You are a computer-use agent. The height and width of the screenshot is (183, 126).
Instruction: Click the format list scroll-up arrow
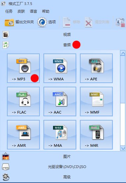point(123,53)
